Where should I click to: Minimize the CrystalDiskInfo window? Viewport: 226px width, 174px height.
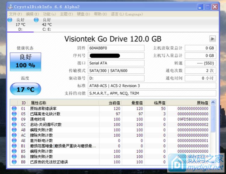click(200, 7)
